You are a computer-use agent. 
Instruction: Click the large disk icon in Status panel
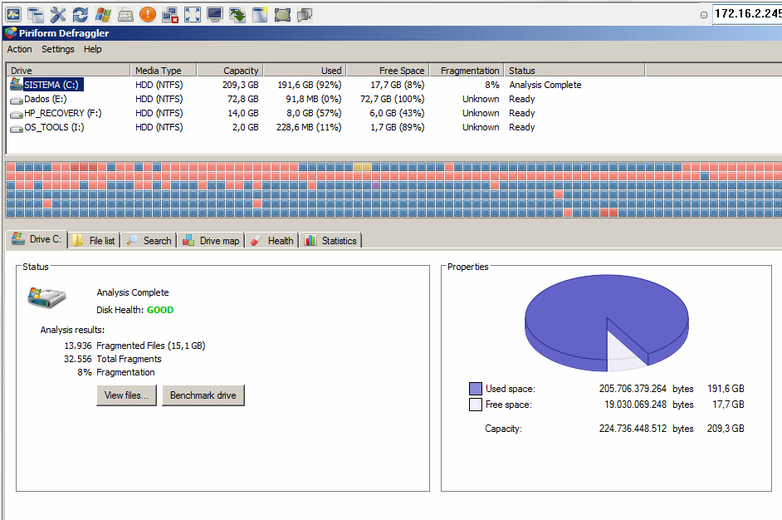tap(46, 298)
